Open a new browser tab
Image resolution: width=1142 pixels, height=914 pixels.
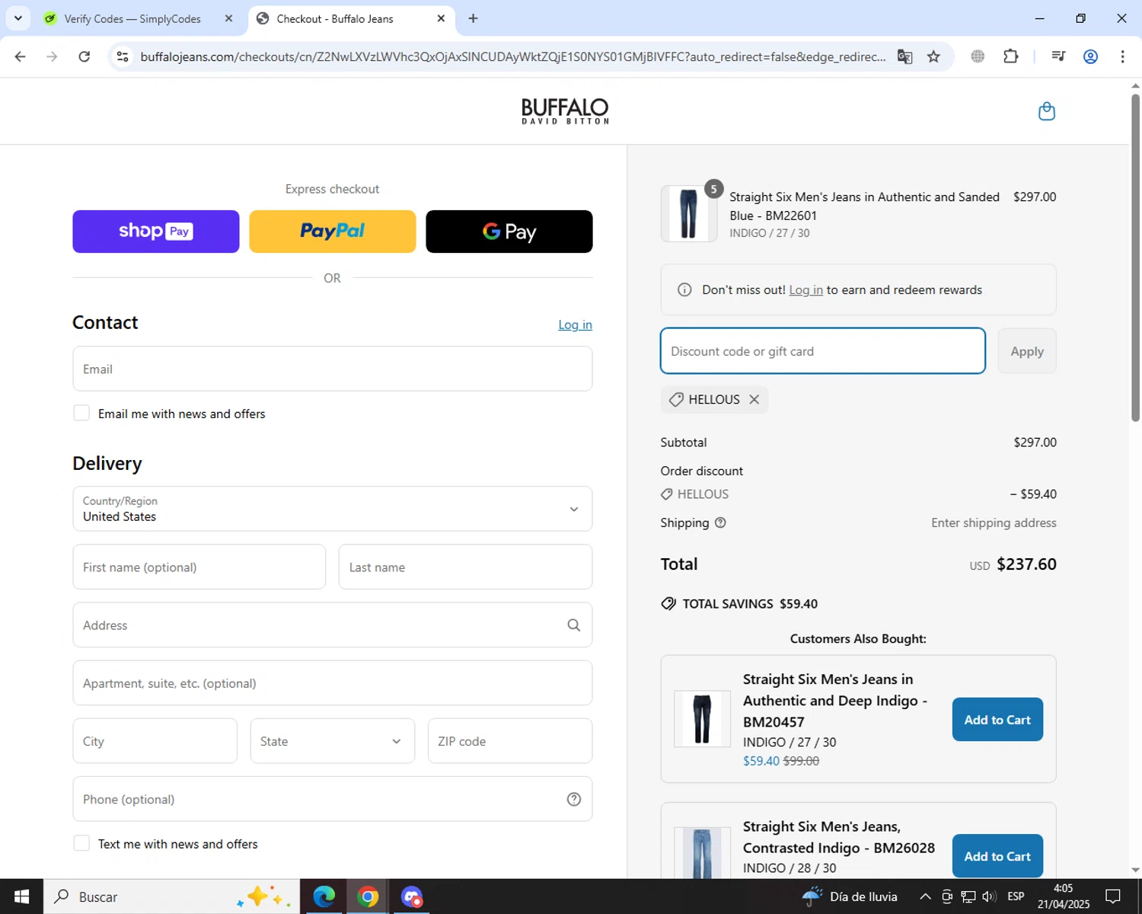click(473, 18)
